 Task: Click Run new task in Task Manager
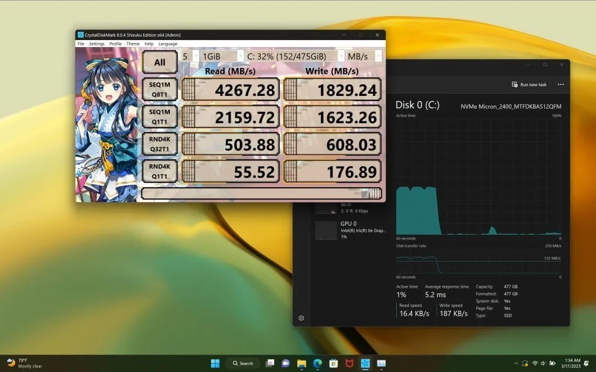(x=529, y=84)
